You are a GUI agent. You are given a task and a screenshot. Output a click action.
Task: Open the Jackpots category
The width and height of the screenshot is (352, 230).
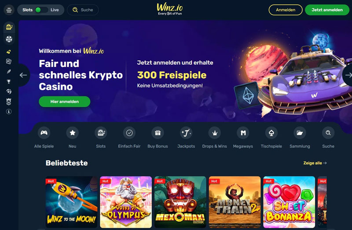click(x=186, y=137)
